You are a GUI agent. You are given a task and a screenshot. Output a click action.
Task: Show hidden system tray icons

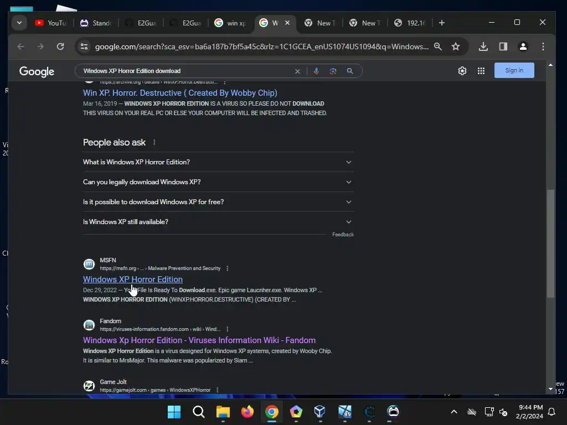point(454,412)
